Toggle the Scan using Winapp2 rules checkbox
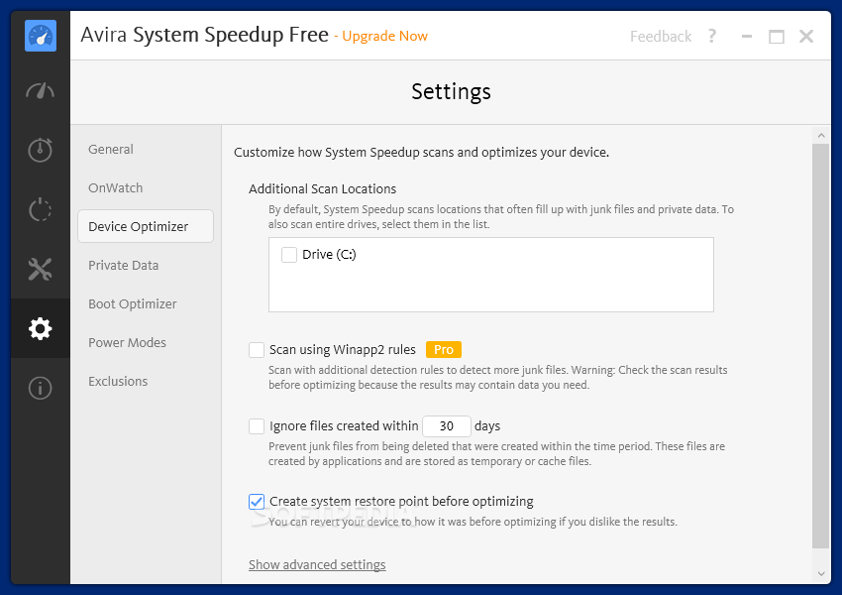 pyautogui.click(x=257, y=350)
